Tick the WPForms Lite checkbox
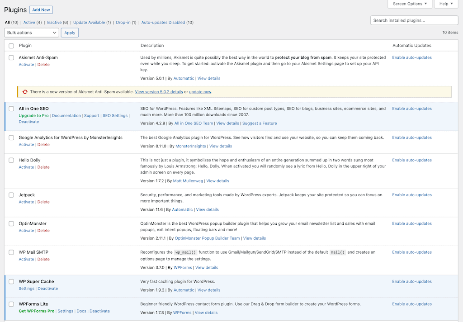The height and width of the screenshot is (322, 463). click(x=11, y=304)
